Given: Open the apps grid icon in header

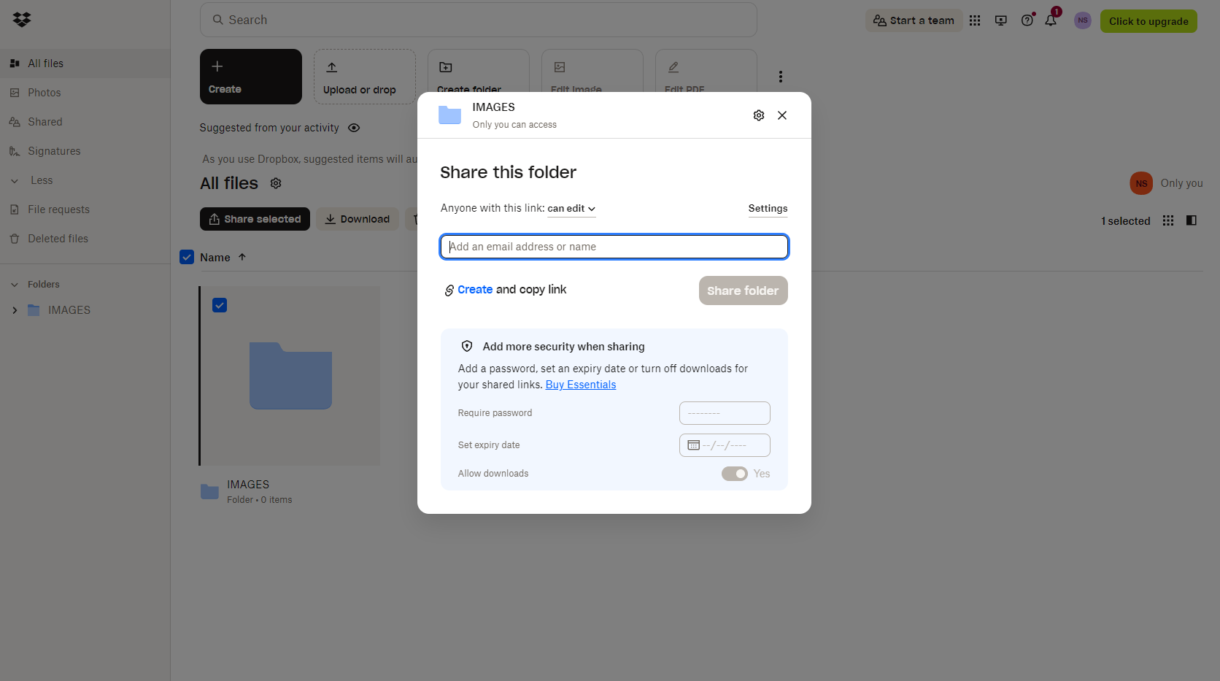Looking at the screenshot, I should [975, 20].
